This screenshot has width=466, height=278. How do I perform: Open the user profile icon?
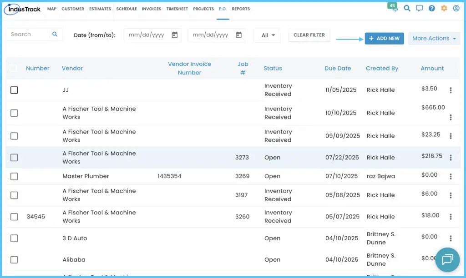[x=456, y=8]
